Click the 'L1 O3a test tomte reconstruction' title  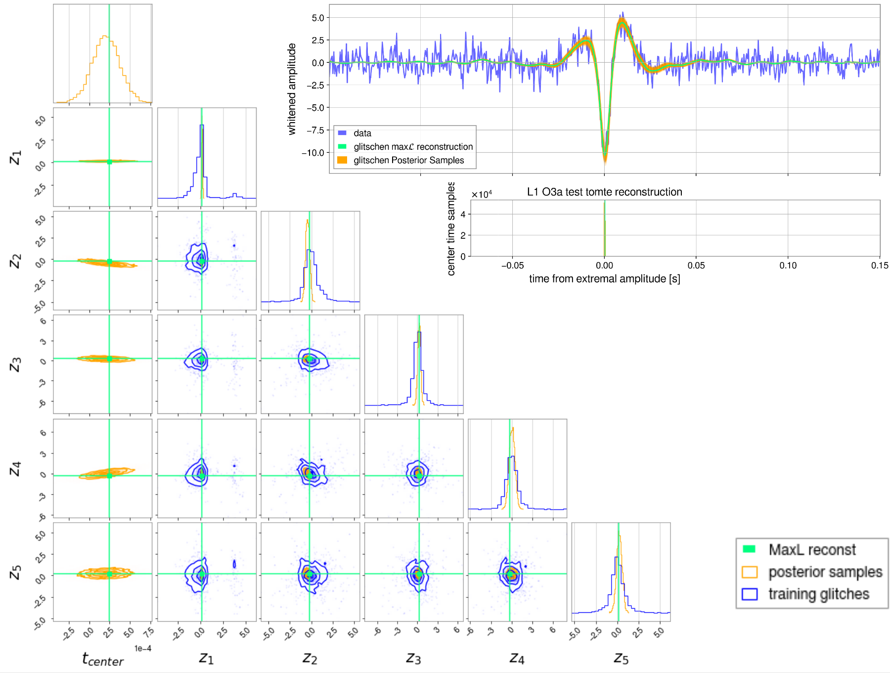click(604, 192)
